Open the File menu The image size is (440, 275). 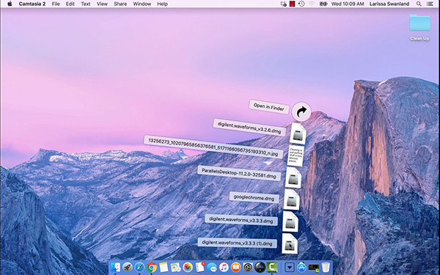tap(56, 4)
